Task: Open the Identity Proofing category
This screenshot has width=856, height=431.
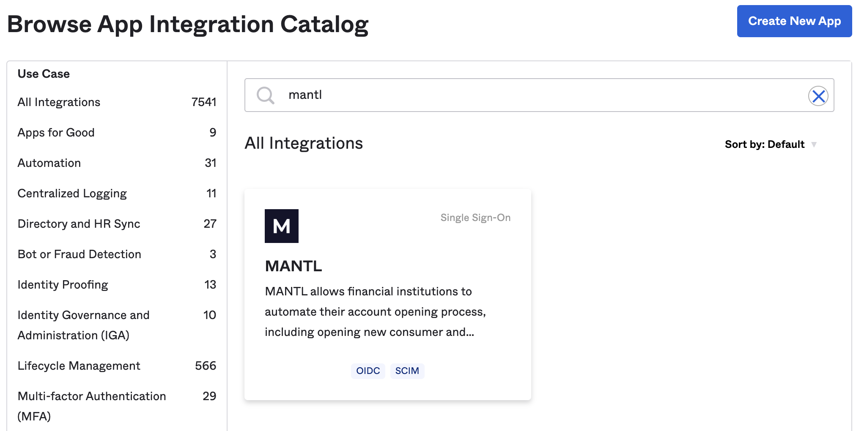Action: [62, 284]
